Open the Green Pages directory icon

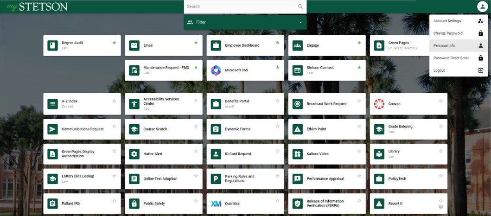[380, 45]
